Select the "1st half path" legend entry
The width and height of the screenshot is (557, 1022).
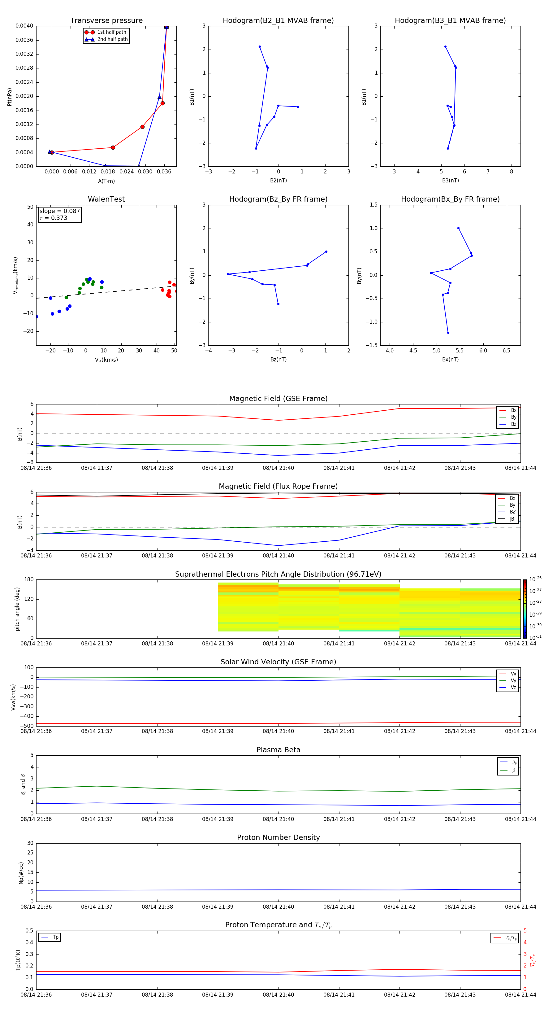point(106,32)
